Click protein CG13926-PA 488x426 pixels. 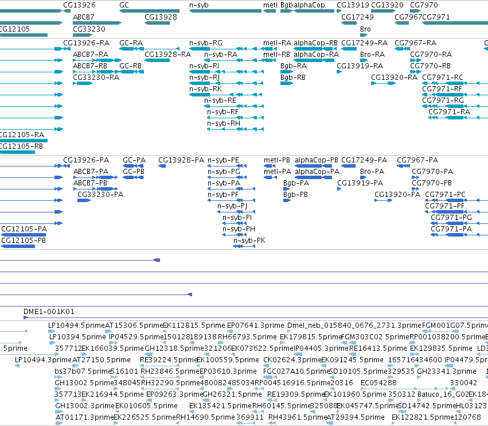coord(86,160)
